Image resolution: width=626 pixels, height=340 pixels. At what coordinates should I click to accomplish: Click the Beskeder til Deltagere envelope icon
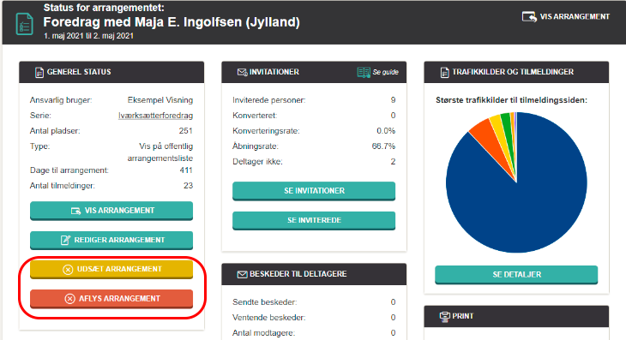[x=242, y=274]
